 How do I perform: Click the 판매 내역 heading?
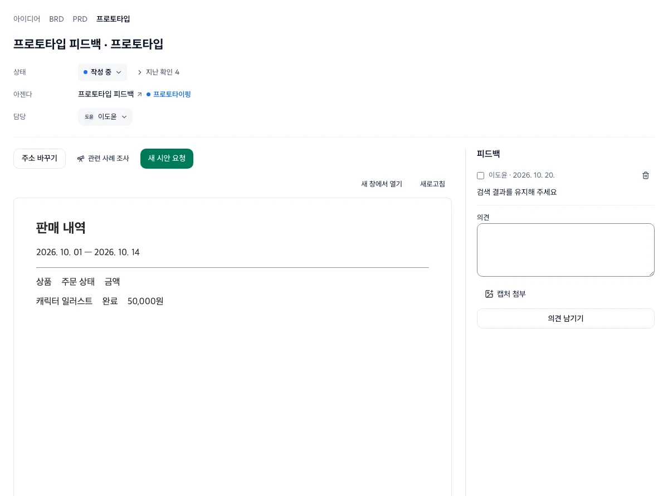pyautogui.click(x=61, y=228)
